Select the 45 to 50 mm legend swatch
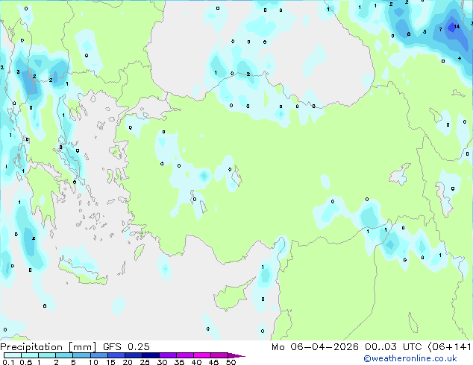The width and height of the screenshot is (473, 365). (219, 355)
